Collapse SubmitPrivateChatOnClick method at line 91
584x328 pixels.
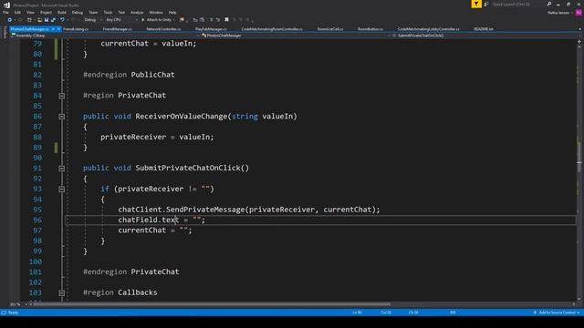click(62, 168)
